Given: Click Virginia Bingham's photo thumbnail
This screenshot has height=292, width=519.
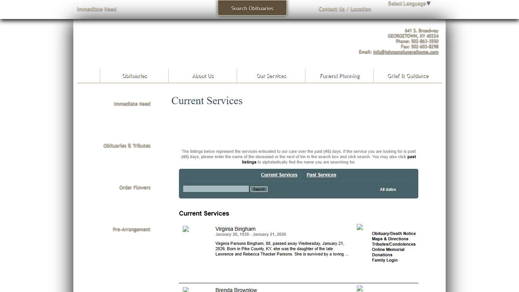Looking at the screenshot, I should 186,229.
